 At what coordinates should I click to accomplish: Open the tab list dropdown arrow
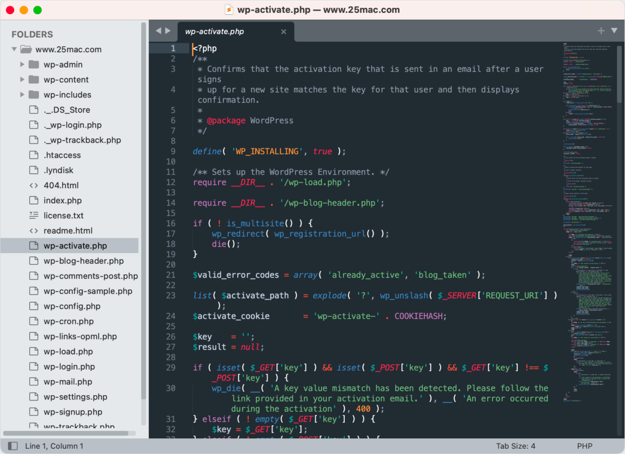tap(614, 31)
